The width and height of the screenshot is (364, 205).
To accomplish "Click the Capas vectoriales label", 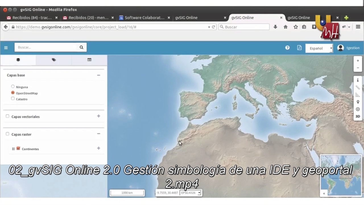I will click(26, 117).
